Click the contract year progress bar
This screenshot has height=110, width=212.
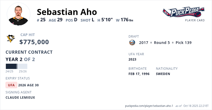click(x=16, y=66)
